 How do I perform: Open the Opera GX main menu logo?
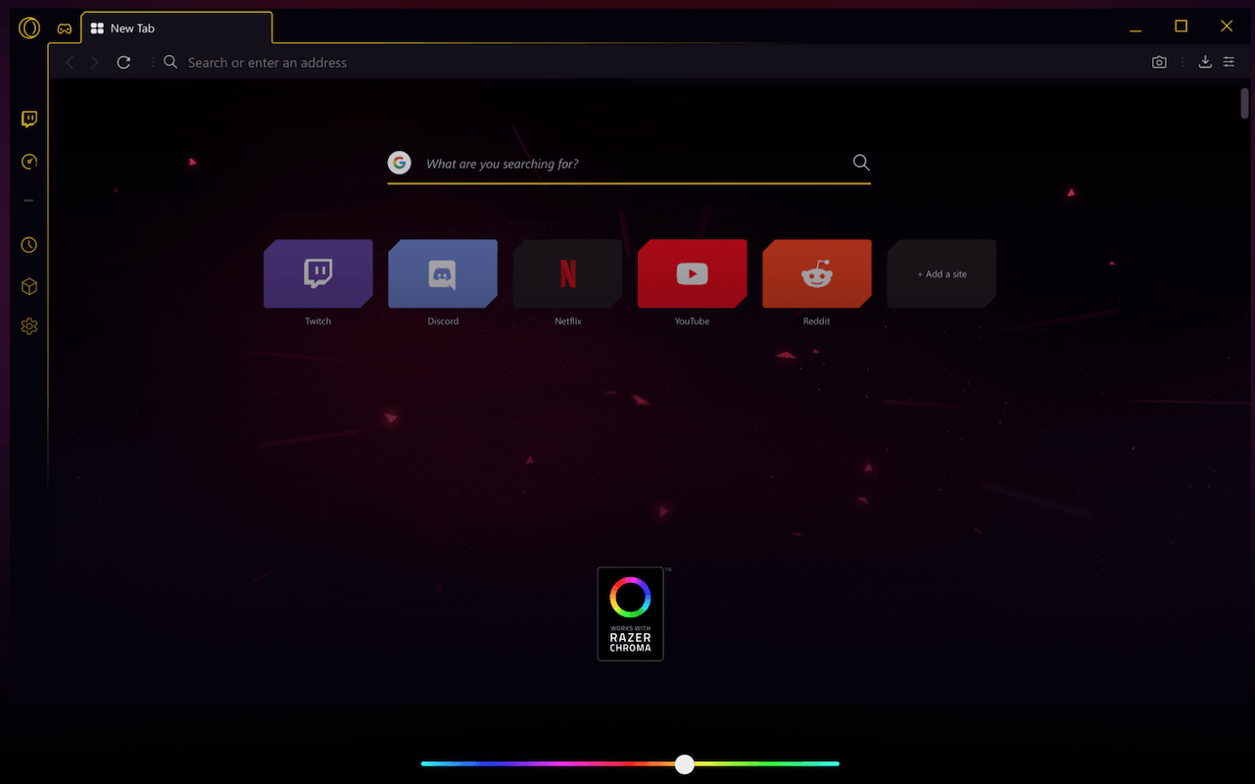click(x=29, y=27)
